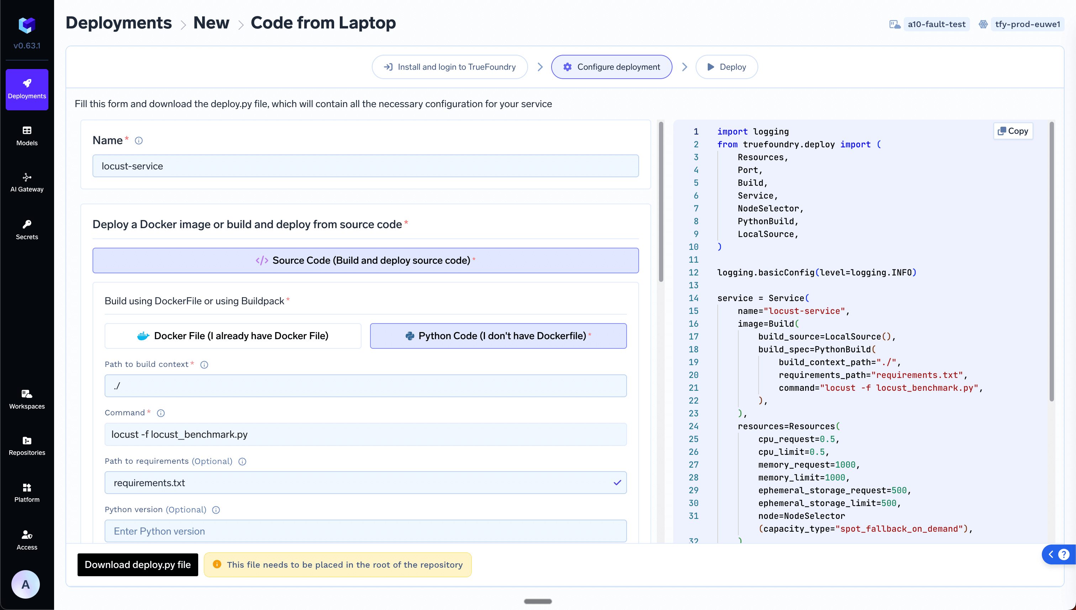Go to Install and login to TrueFoundry step
Image resolution: width=1076 pixels, height=610 pixels.
(449, 67)
